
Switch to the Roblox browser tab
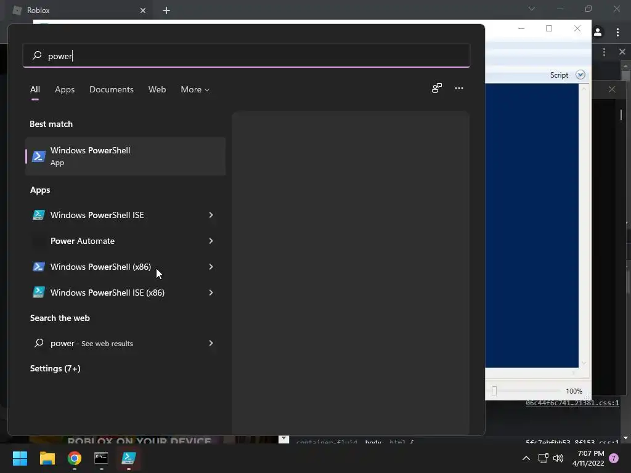click(x=79, y=10)
